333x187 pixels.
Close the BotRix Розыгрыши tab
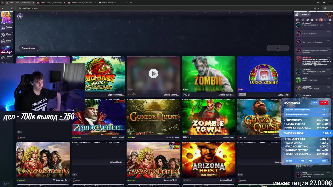pos(126,3)
